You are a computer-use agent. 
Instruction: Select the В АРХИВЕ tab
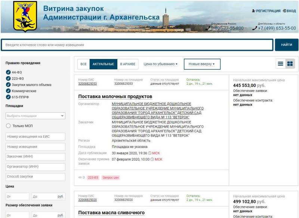pos(127,64)
